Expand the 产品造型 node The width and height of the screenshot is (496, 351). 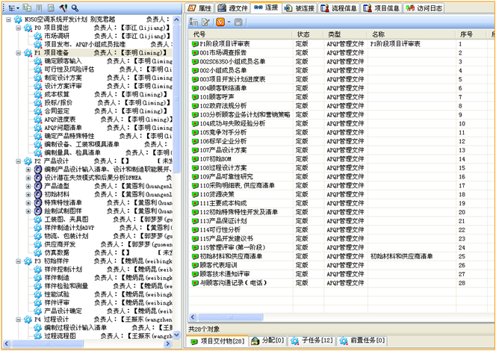point(28,186)
